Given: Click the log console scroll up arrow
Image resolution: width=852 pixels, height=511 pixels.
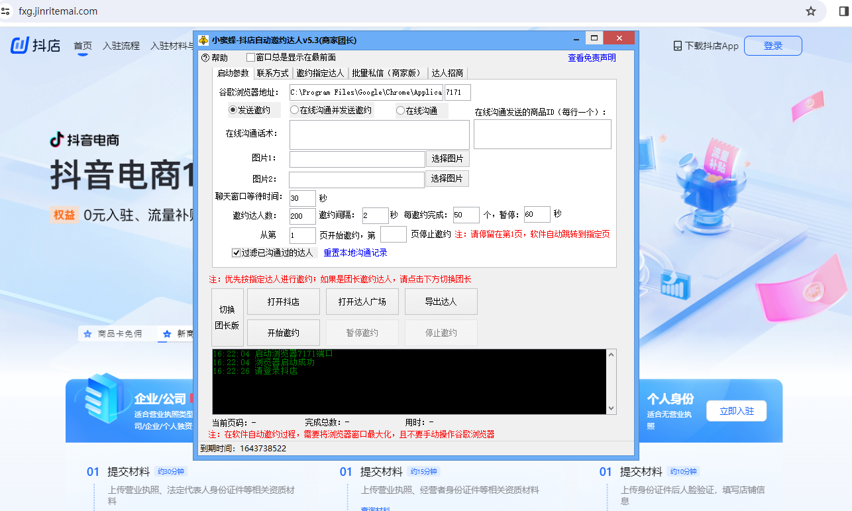Looking at the screenshot, I should coord(611,355).
